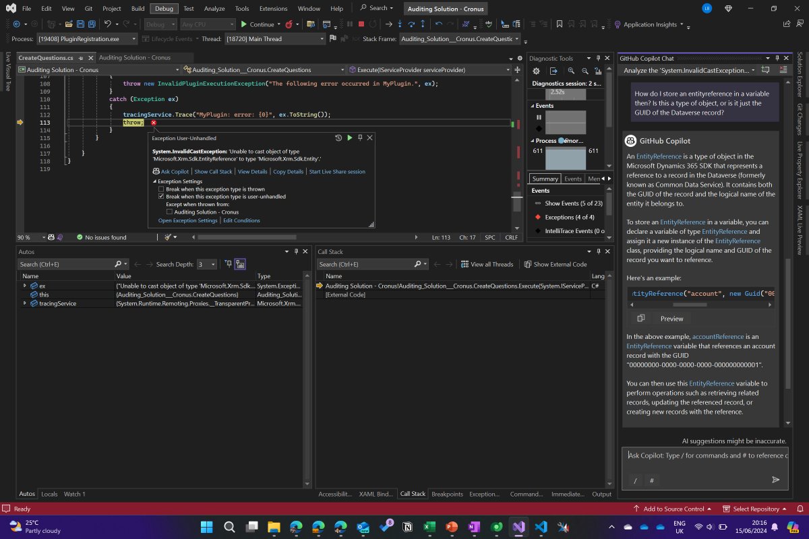Switch to the Breakpoints tab
Image resolution: width=809 pixels, height=539 pixels.
point(448,494)
